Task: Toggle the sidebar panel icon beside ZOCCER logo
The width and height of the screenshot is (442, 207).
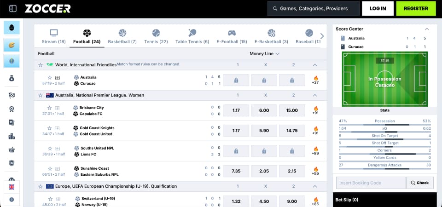Action: (x=13, y=8)
